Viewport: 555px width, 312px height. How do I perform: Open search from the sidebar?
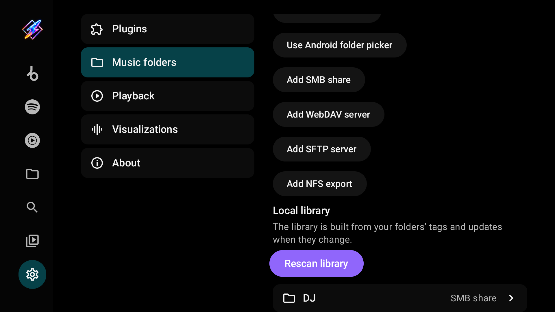click(32, 207)
